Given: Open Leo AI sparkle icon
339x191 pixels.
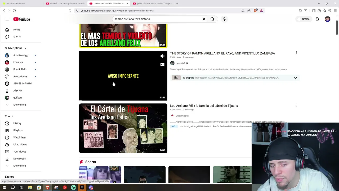Looking at the screenshot, I should tap(324, 11).
